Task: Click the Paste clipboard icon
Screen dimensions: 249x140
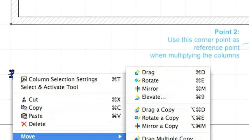Action: click(24, 116)
